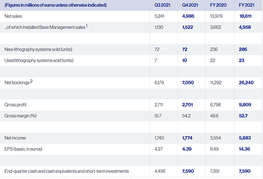Select Used lithography systems FY 2021 value 23

[242, 60]
